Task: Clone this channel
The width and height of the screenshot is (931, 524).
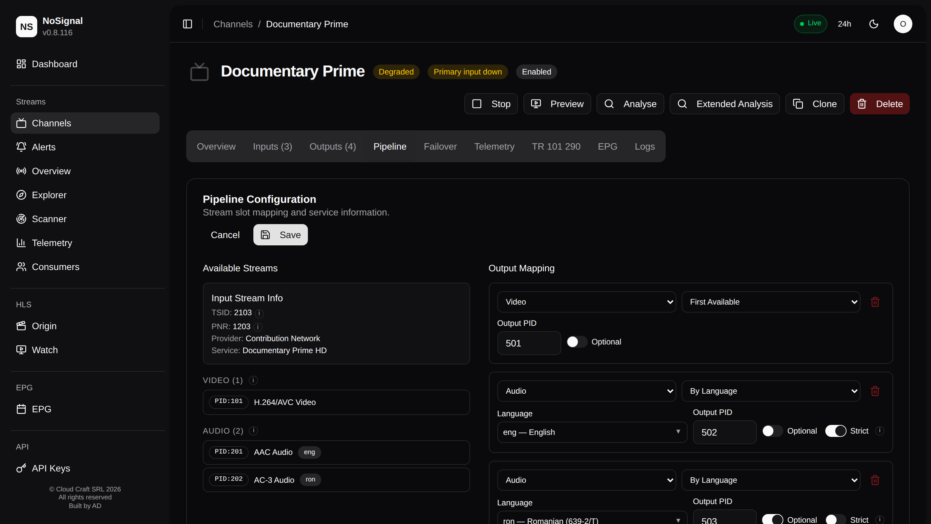Action: [x=815, y=104]
